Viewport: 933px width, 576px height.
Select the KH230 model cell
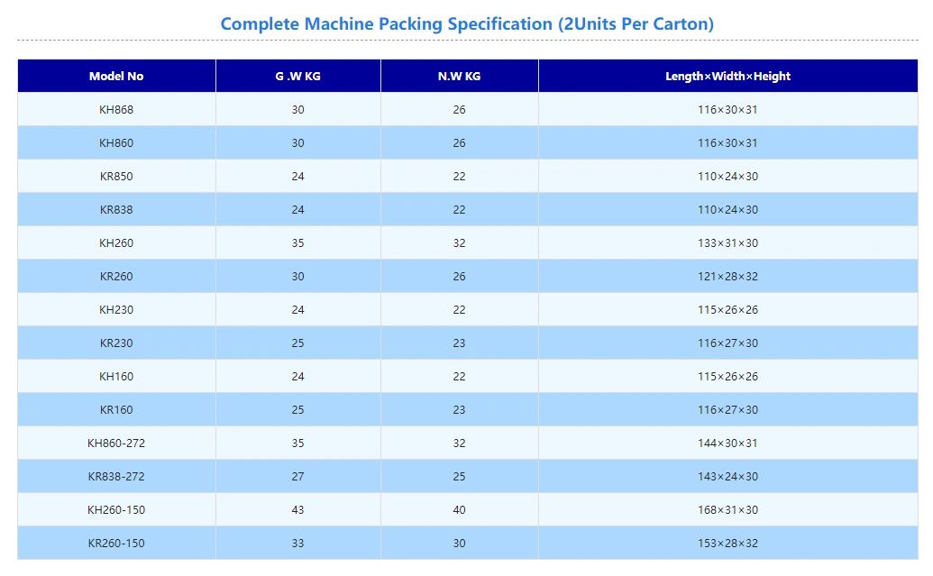(x=116, y=310)
